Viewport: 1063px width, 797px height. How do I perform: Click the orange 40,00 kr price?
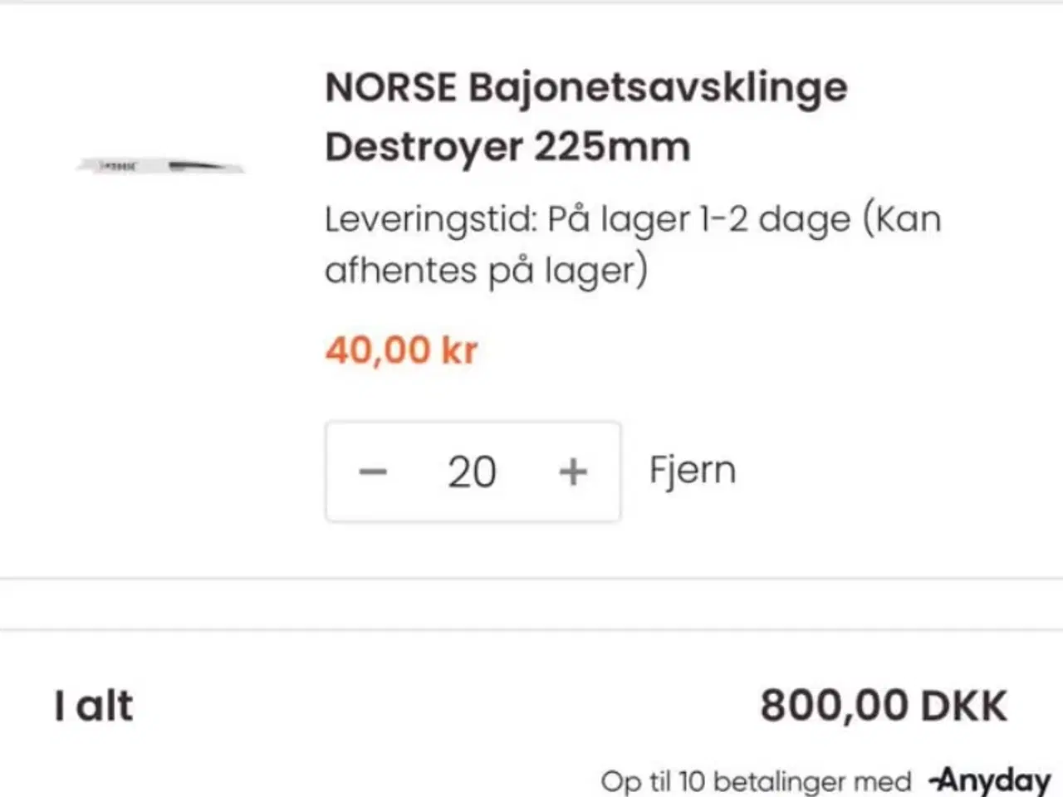coord(401,350)
